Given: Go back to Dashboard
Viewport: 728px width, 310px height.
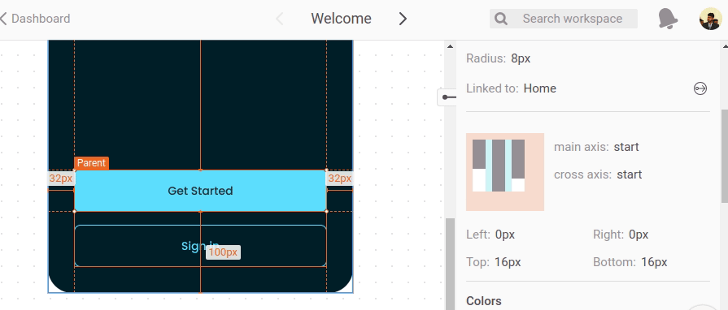Looking at the screenshot, I should point(35,19).
